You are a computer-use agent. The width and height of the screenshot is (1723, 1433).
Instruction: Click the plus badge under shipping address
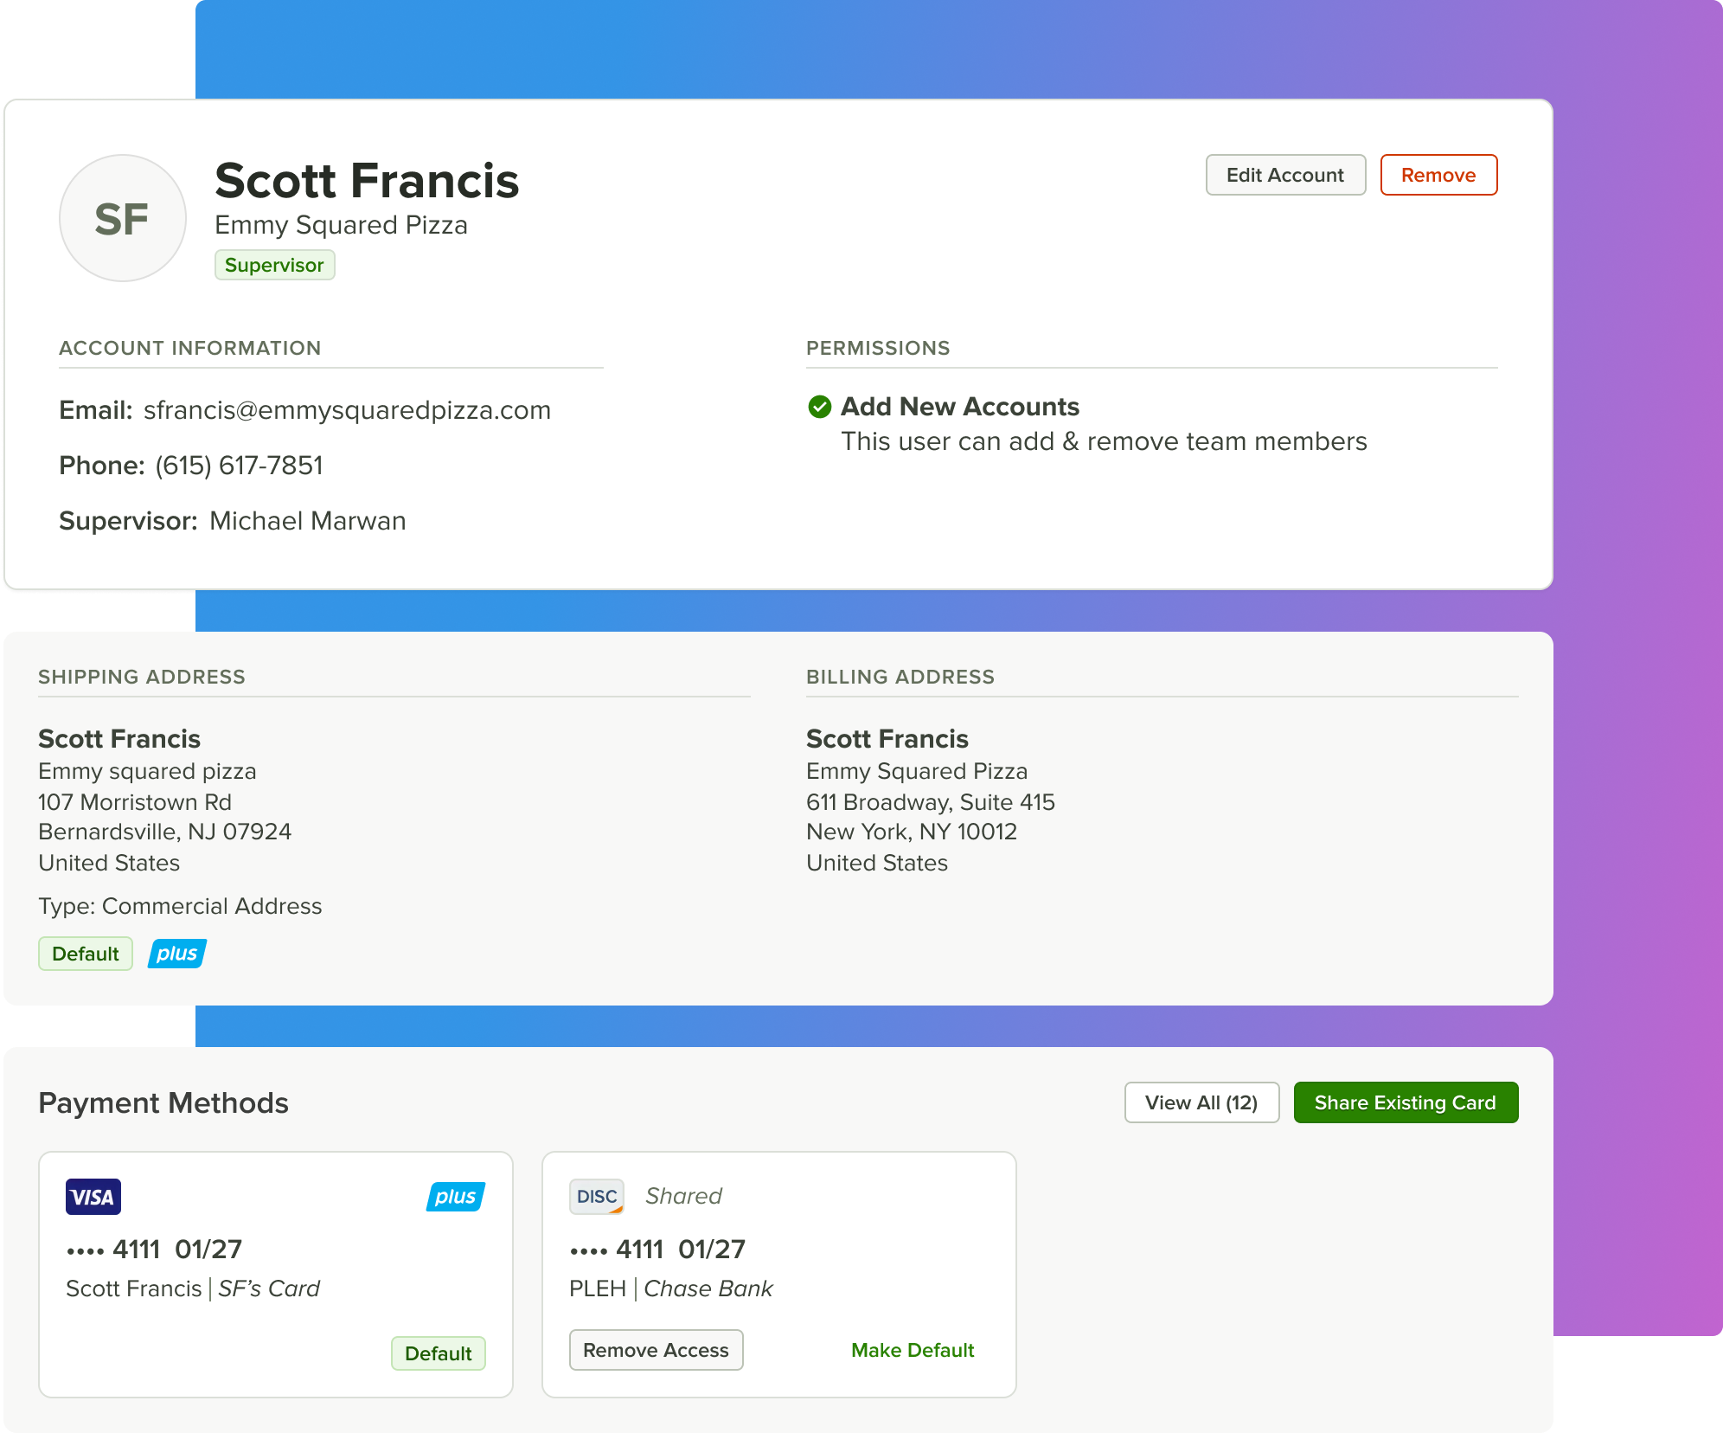pos(177,954)
